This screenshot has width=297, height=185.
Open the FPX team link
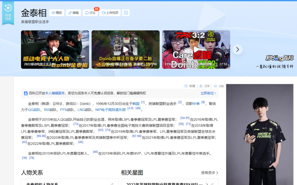pos(64,110)
